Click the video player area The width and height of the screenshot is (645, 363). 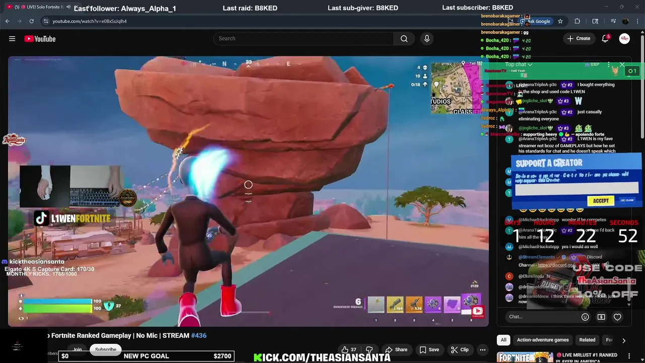click(x=248, y=191)
